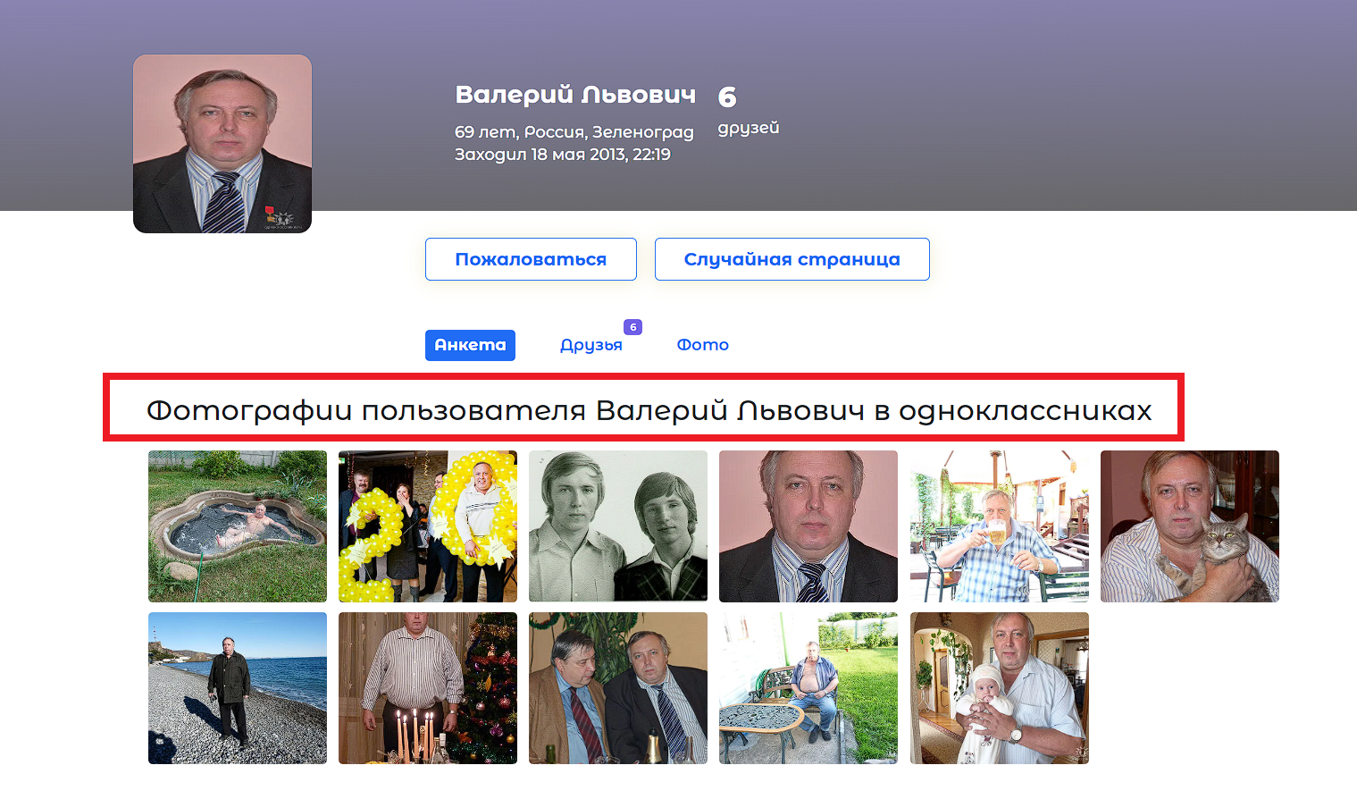The height and width of the screenshot is (799, 1357).
Task: View black-and-white photo of two young men
Action: point(618,526)
